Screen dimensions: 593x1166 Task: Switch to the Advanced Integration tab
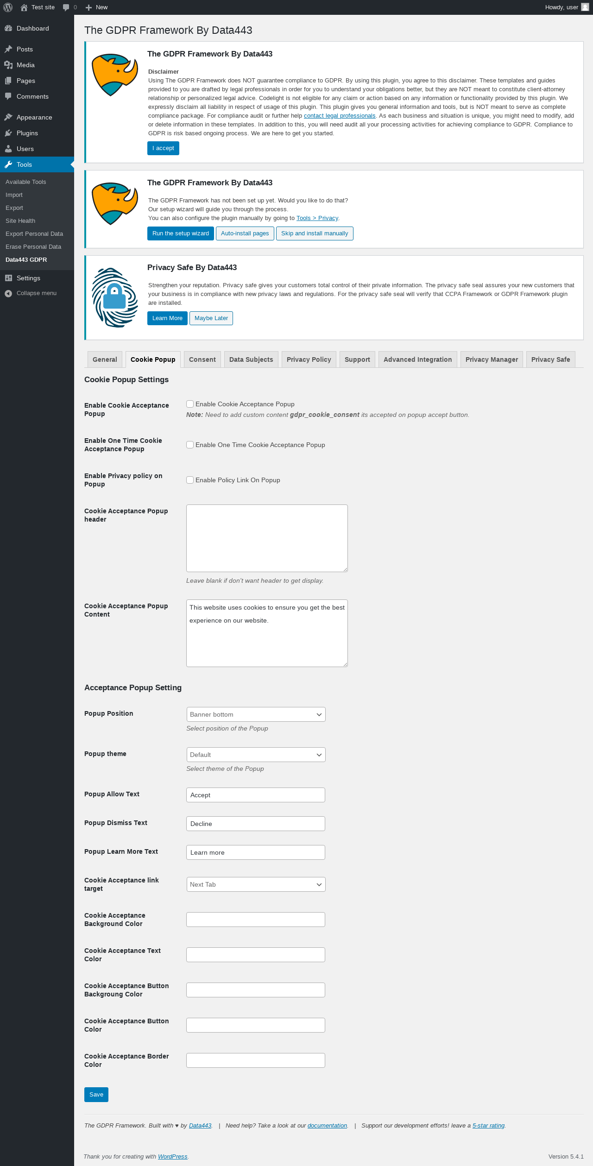tap(418, 359)
